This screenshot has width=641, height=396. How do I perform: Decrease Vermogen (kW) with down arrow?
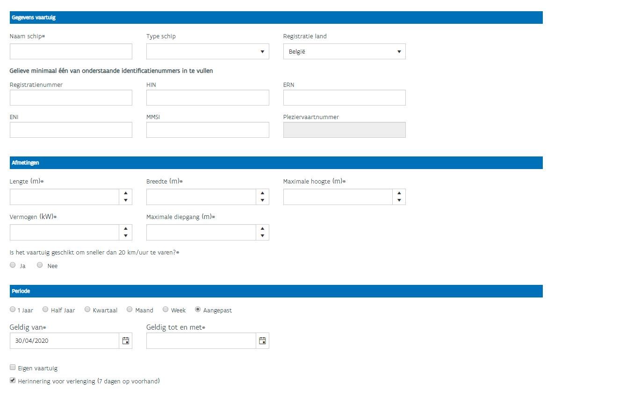point(125,236)
